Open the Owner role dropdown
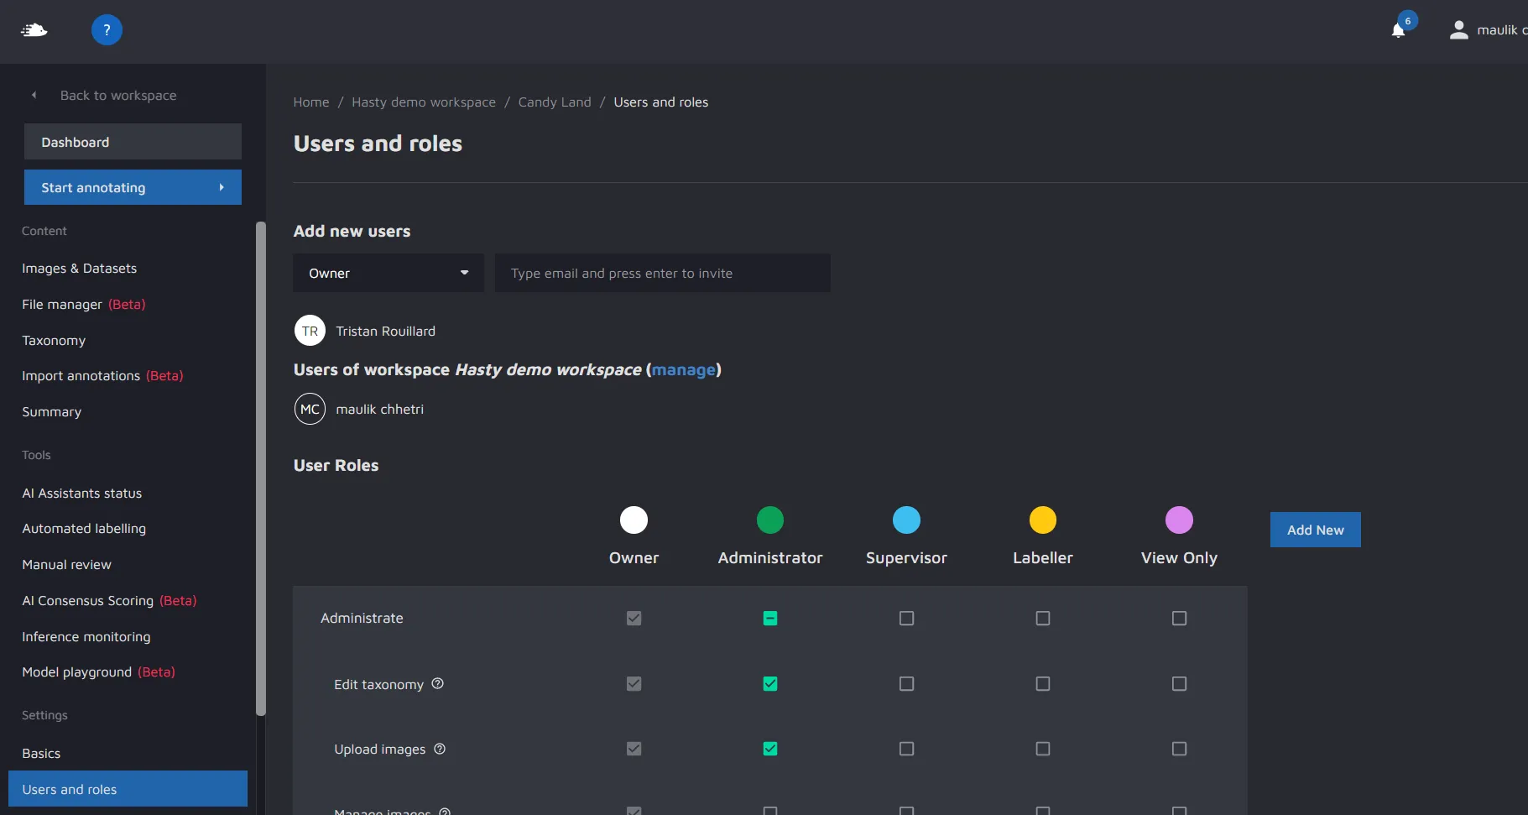This screenshot has width=1528, height=815. pyautogui.click(x=388, y=273)
